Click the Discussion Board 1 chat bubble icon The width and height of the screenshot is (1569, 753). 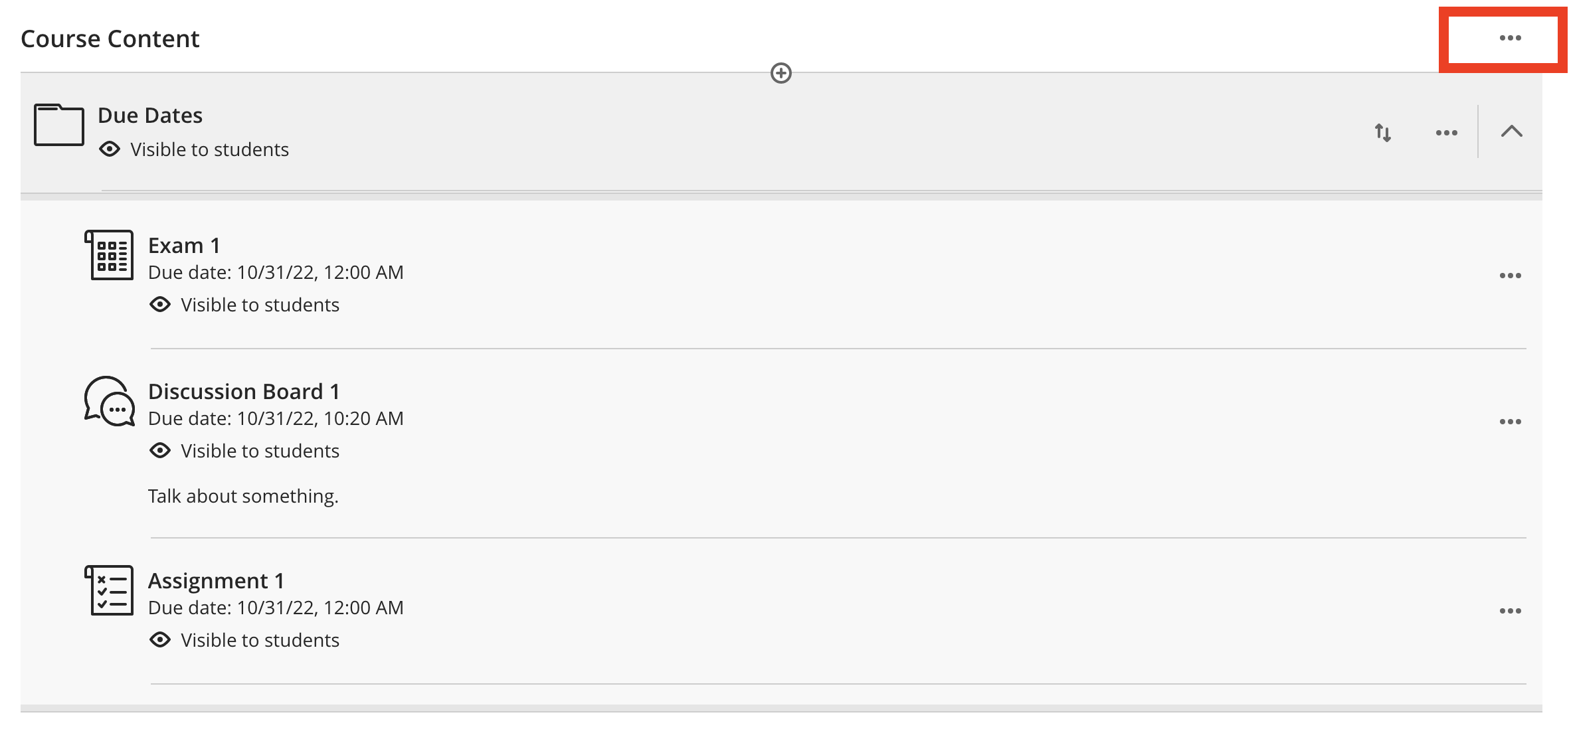tap(109, 401)
